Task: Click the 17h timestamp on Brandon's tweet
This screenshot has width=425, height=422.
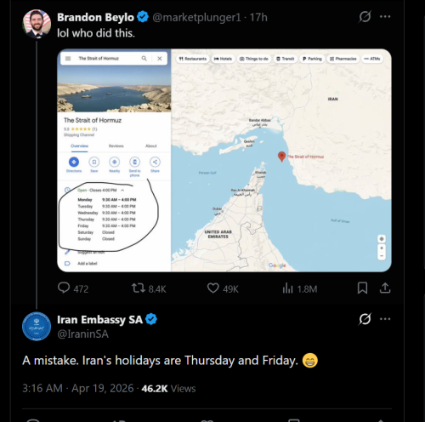Action: (258, 18)
